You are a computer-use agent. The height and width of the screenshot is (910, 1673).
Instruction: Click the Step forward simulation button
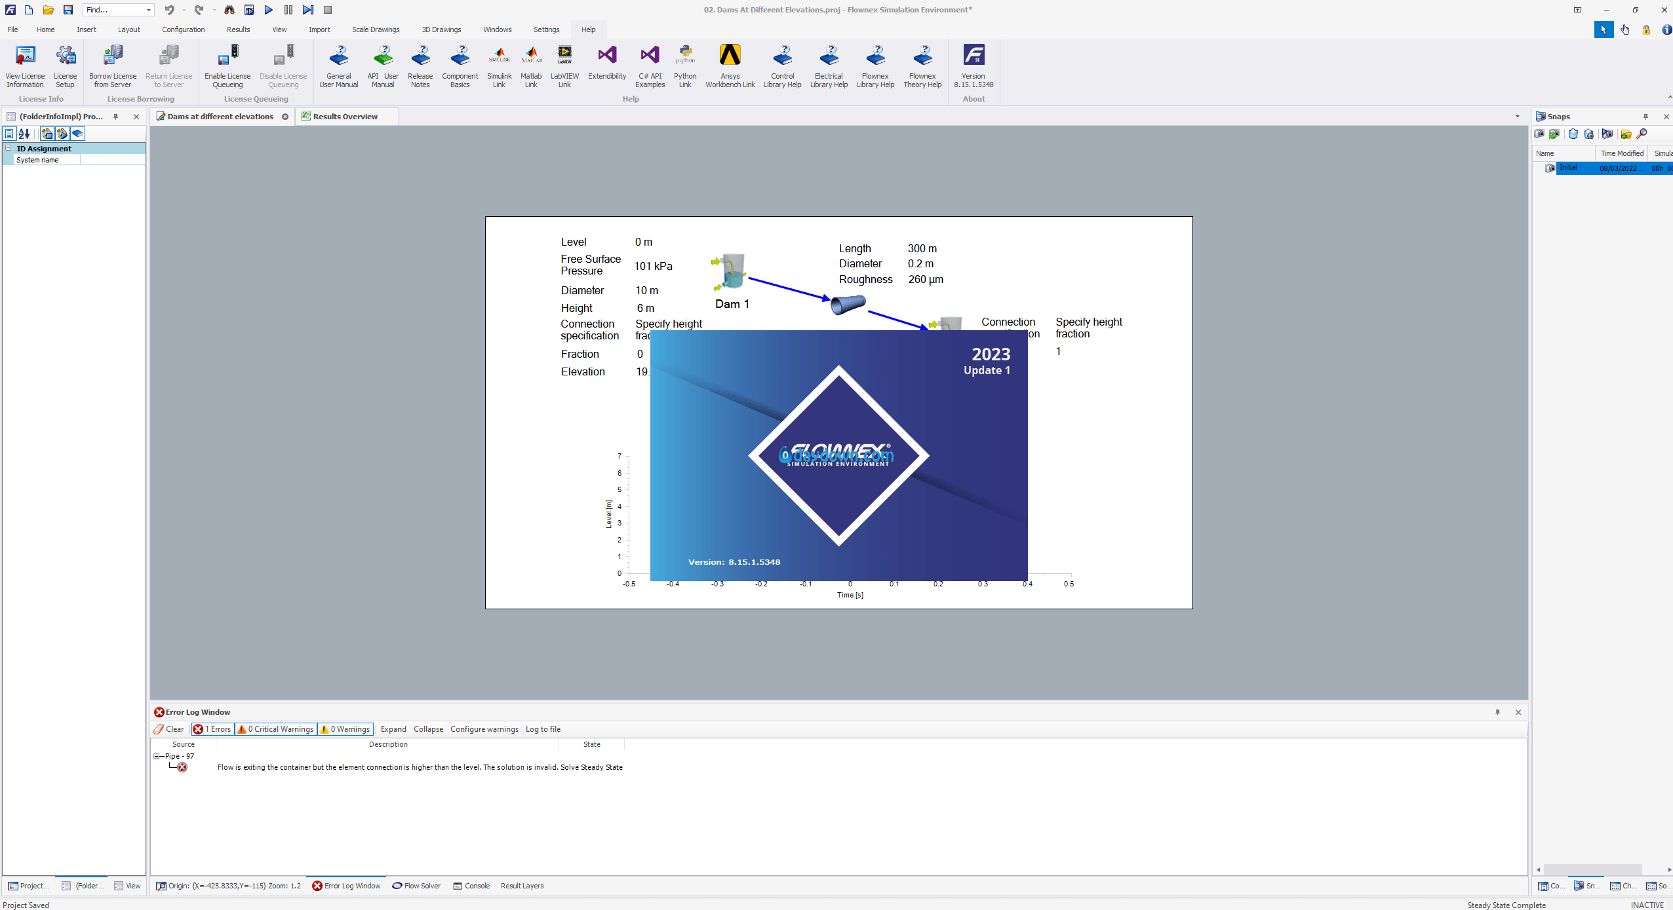(x=308, y=10)
